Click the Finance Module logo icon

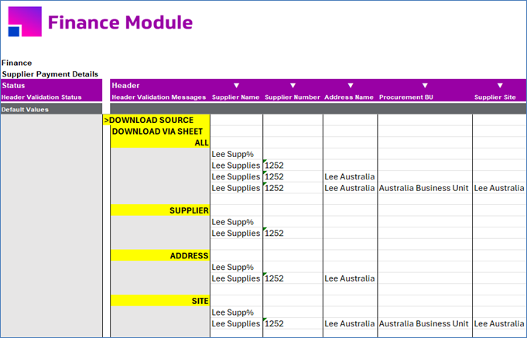tap(25, 22)
